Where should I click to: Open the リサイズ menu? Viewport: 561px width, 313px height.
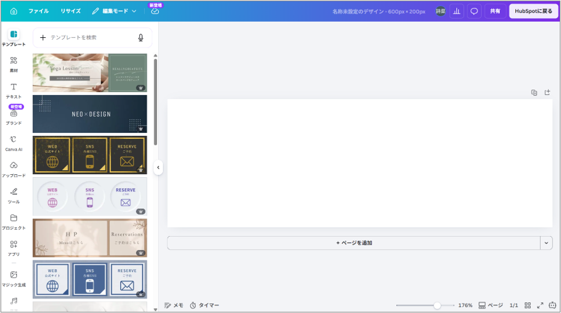(70, 11)
